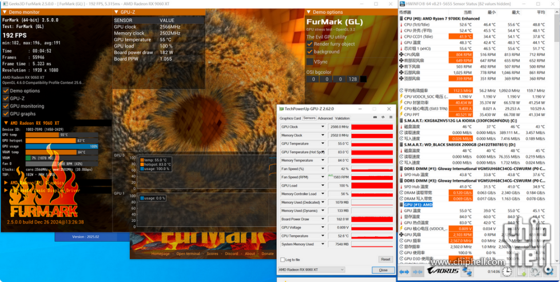Viewport: 560px width, 282px height.
Task: Toggle GPU monitoring checkbox
Action: point(6,106)
